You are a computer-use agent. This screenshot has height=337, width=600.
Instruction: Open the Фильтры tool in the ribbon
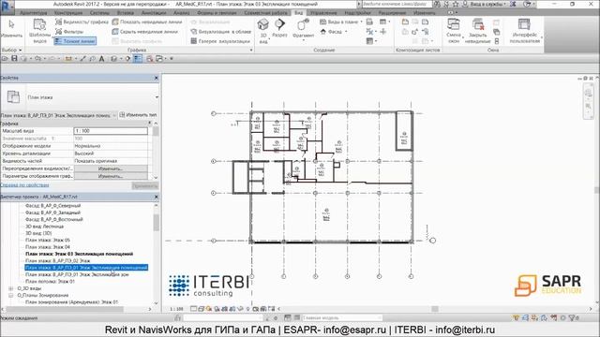coord(69,32)
